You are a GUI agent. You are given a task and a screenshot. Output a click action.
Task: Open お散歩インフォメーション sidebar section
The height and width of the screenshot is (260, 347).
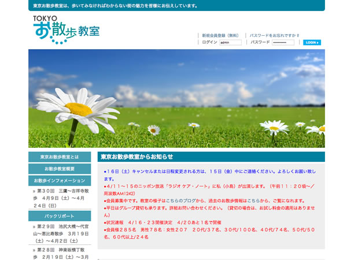click(x=60, y=180)
